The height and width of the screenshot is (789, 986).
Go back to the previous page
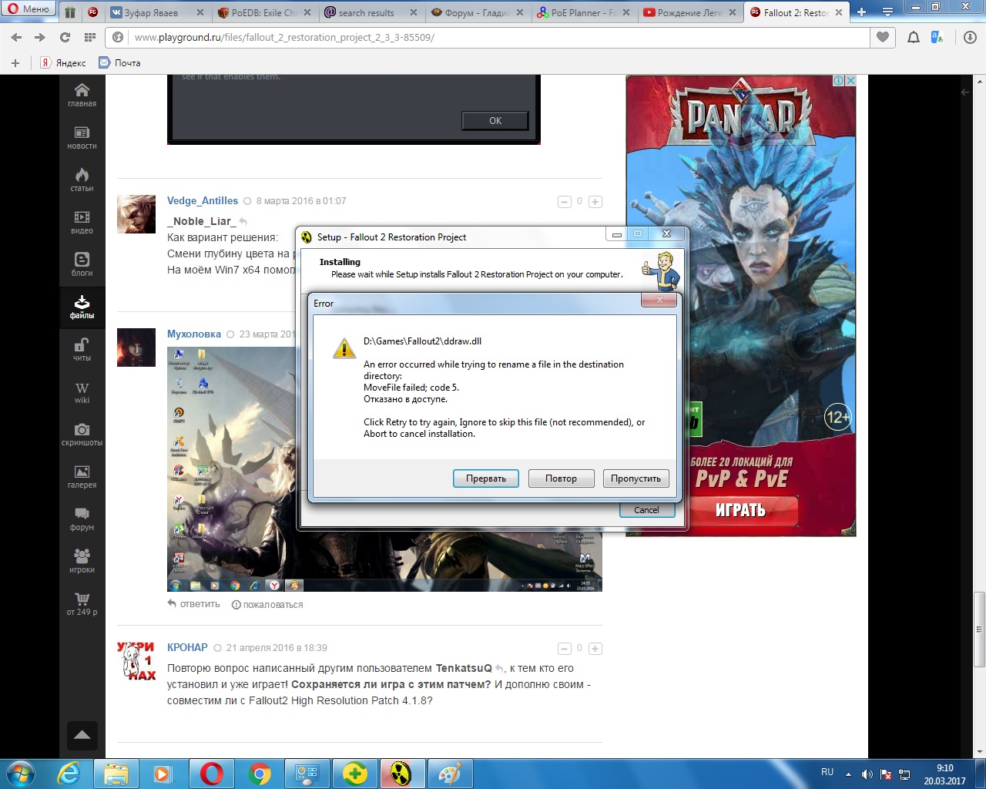click(x=17, y=37)
